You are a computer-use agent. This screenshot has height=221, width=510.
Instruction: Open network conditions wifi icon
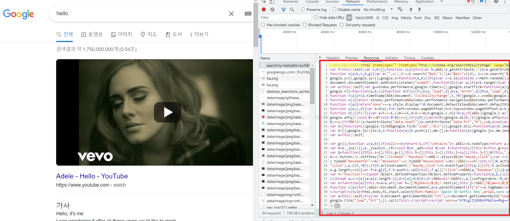(400, 10)
